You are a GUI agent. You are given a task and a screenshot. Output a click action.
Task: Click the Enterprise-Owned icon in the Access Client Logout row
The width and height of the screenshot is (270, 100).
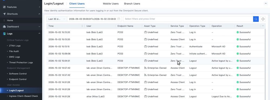(145, 68)
